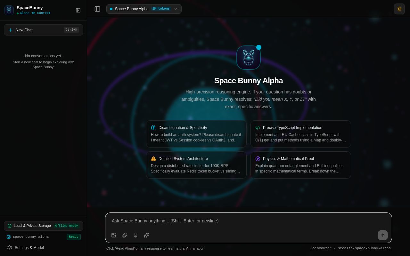Image resolution: width=410 pixels, height=256 pixels.
Task: Click the shield icon beside Local Storage
Action: (10, 226)
